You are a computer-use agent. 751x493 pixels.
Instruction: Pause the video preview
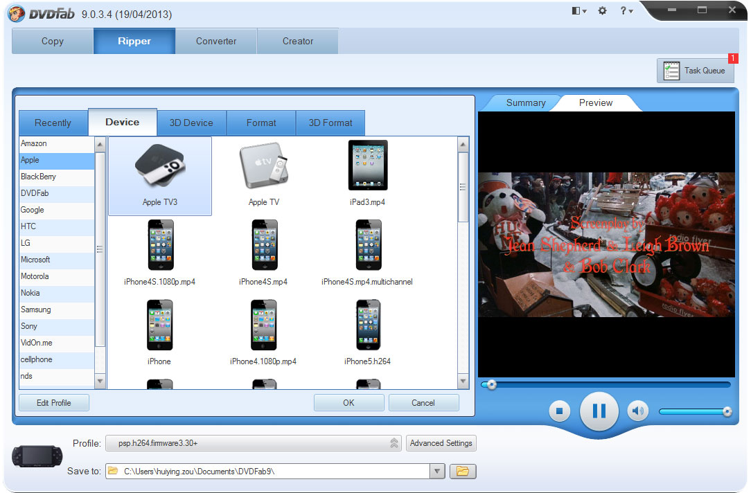pyautogui.click(x=599, y=410)
